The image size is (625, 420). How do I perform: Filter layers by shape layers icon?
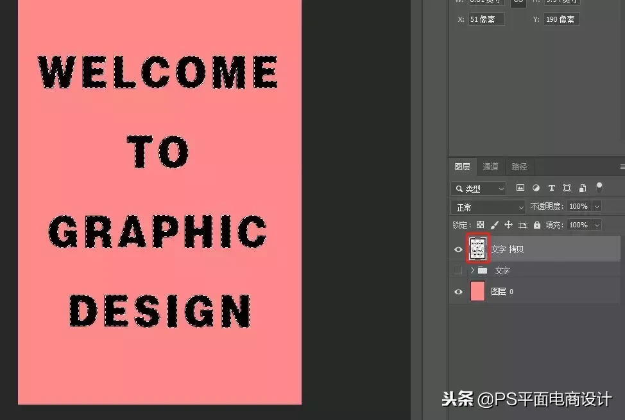(x=567, y=188)
